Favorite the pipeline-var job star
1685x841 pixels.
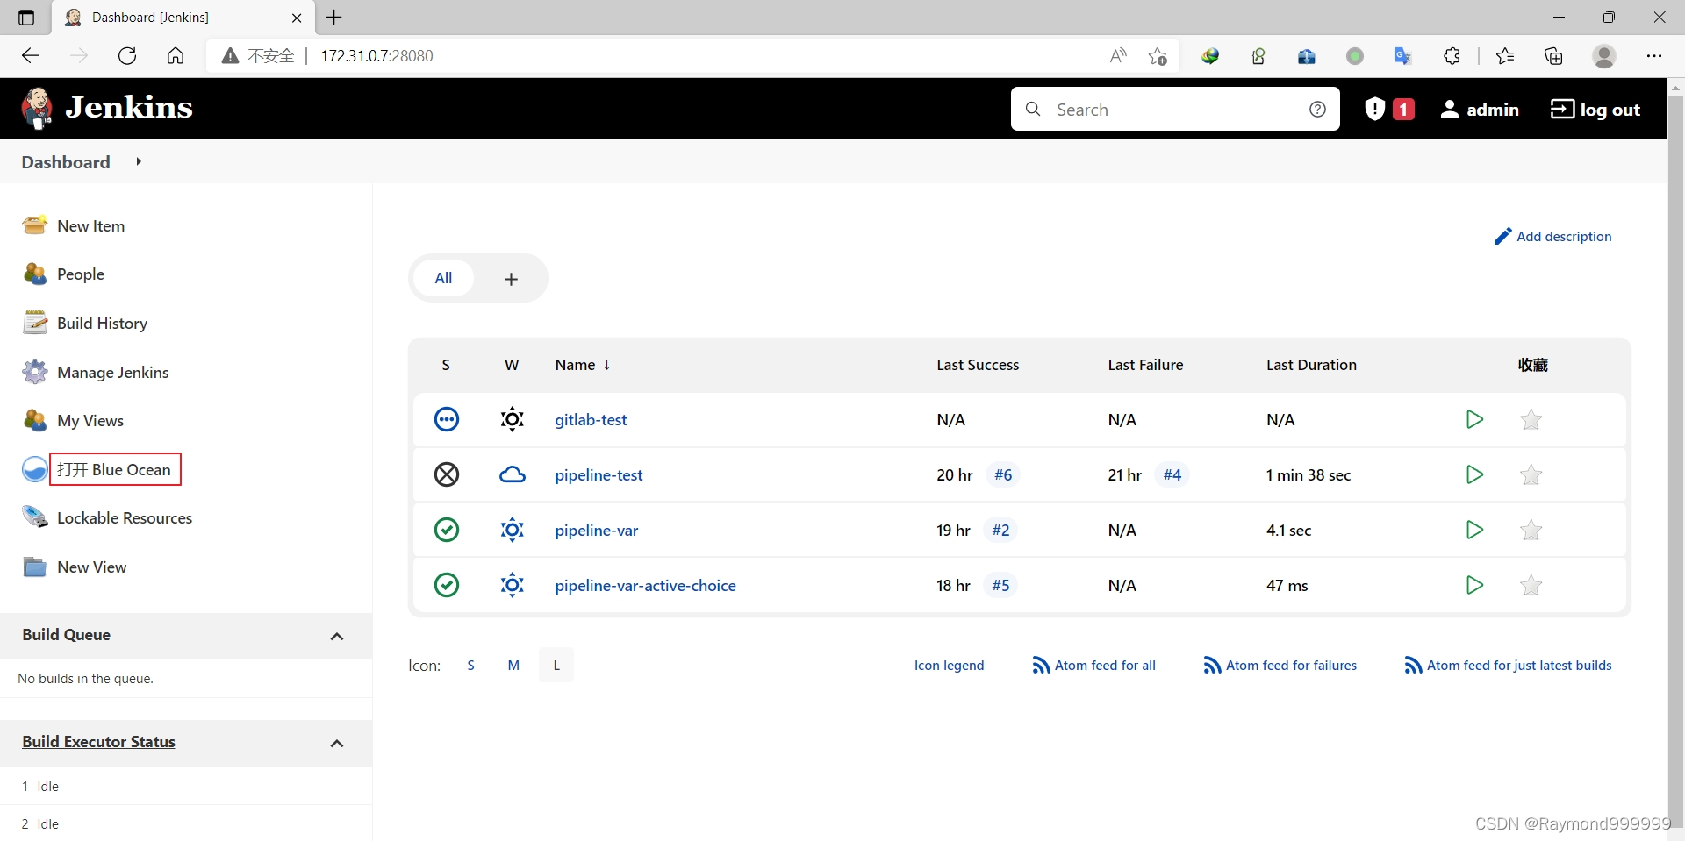(1531, 530)
